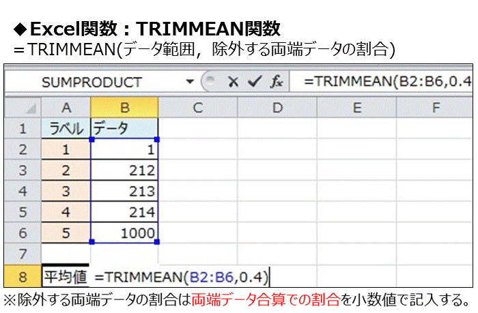The width and height of the screenshot is (478, 313).
Task: Select column A header
Action: (x=66, y=108)
